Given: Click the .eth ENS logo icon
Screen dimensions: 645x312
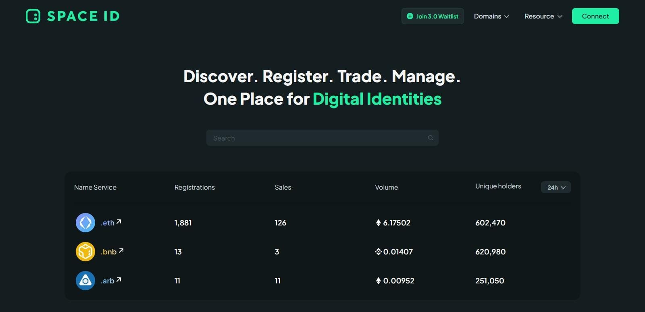Looking at the screenshot, I should (85, 223).
